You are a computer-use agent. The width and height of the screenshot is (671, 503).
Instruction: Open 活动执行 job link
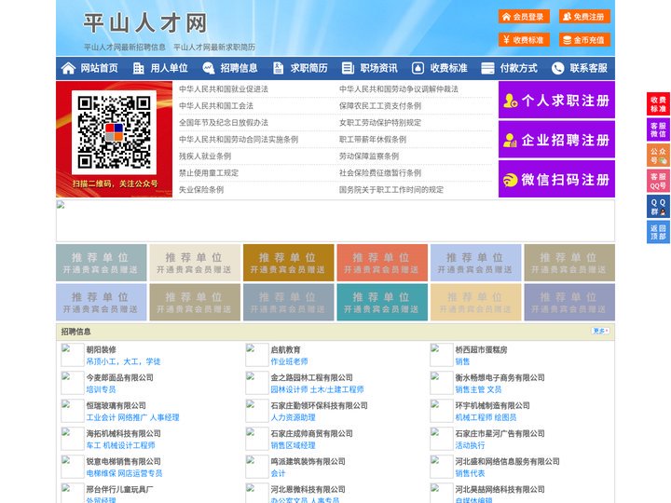470,445
